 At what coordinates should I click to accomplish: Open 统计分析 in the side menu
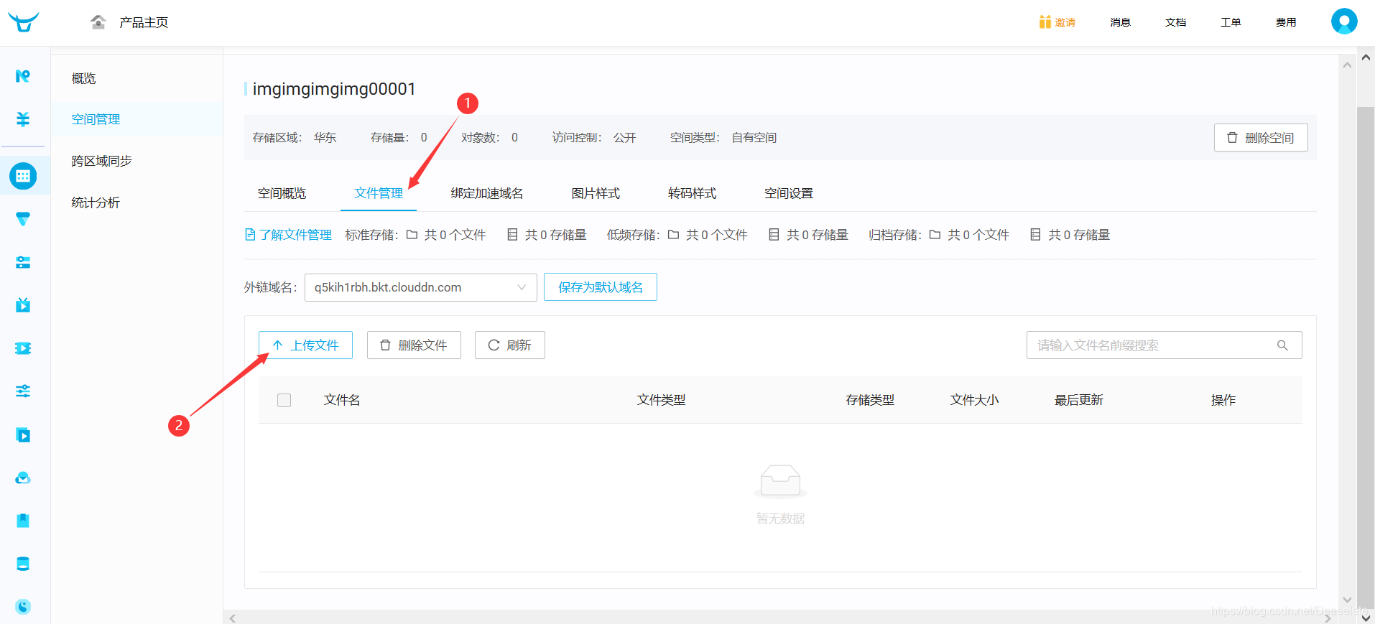(96, 202)
